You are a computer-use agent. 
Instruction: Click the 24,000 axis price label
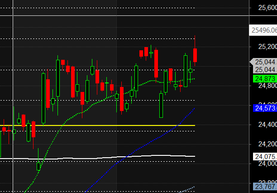pyautogui.click(x=267, y=164)
